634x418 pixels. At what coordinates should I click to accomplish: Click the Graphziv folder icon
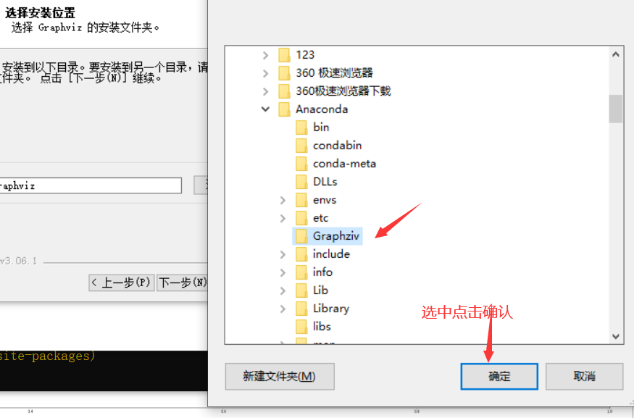301,236
